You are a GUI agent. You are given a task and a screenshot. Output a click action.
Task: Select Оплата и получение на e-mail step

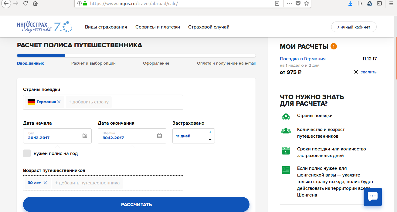[226, 63]
